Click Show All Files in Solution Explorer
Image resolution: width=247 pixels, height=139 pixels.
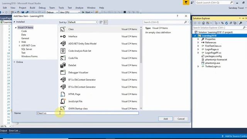click(235, 23)
